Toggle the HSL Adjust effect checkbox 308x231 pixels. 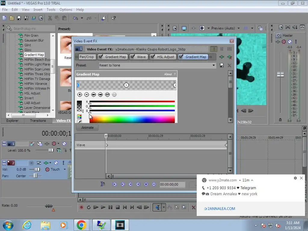click(152, 57)
